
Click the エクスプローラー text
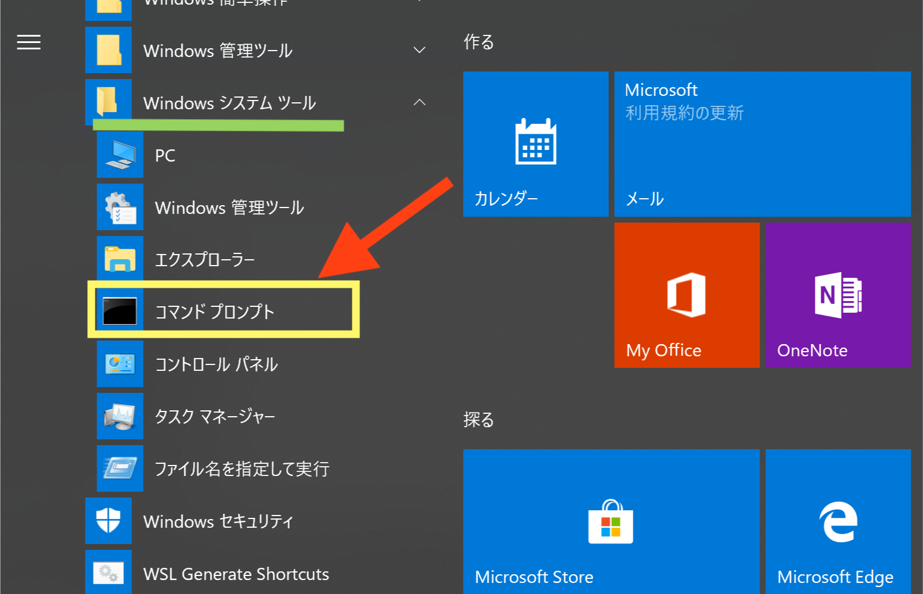pyautogui.click(x=205, y=260)
